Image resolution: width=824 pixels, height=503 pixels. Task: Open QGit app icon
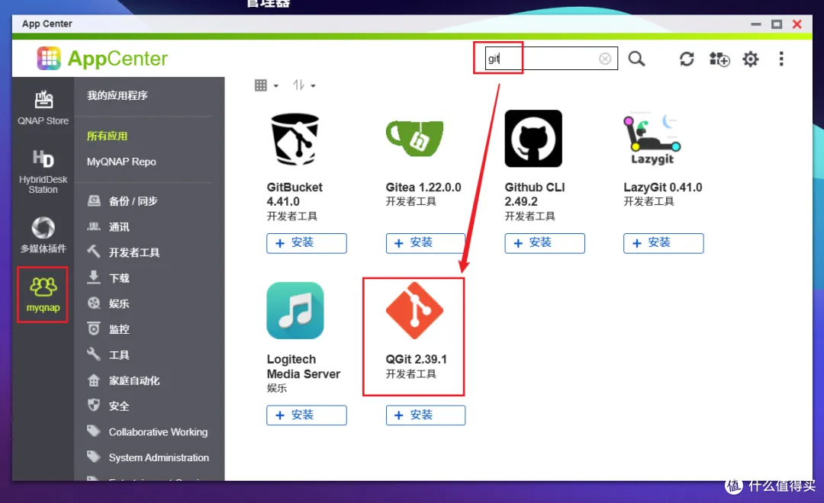pos(414,310)
